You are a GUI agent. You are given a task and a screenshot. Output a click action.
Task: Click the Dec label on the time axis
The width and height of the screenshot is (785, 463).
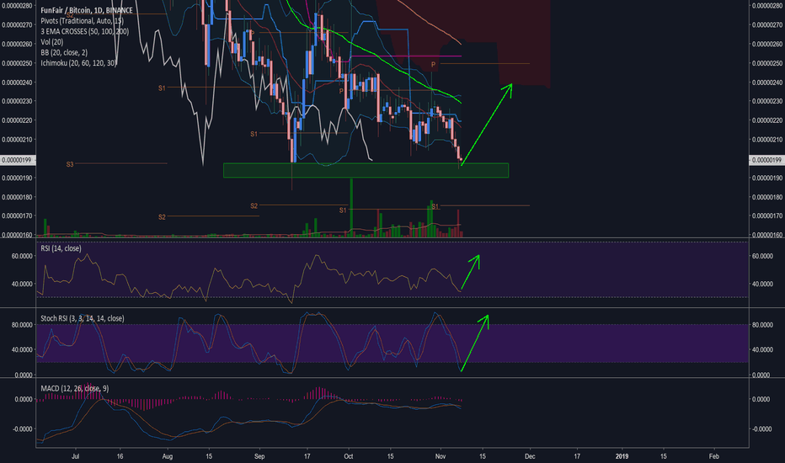530,456
